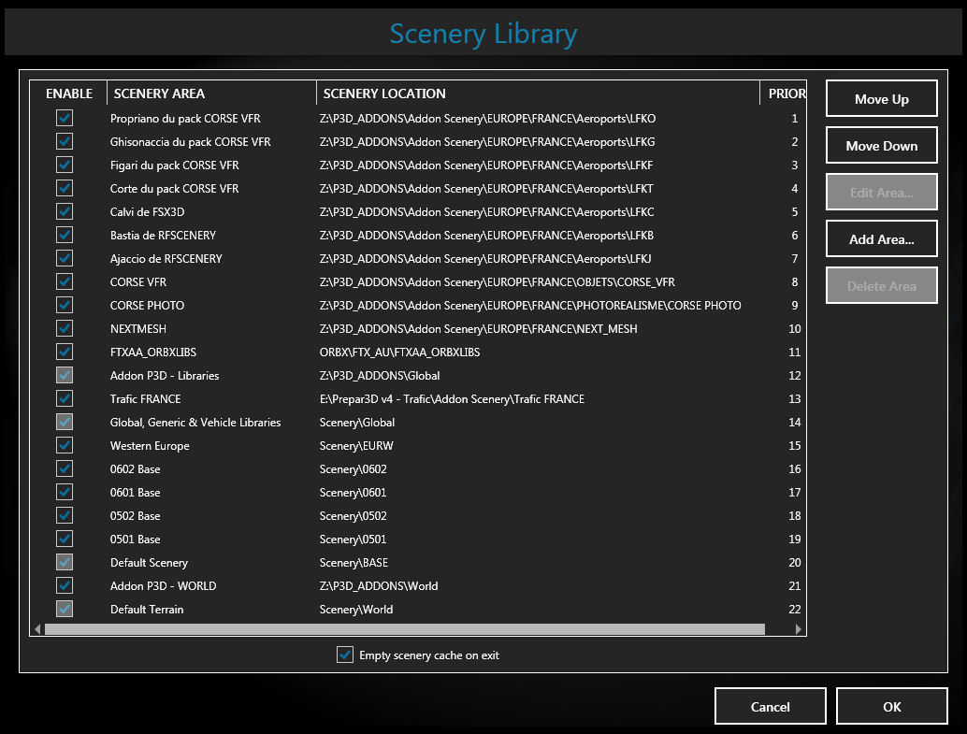Uncheck the Trafic FRANCE entry checkbox
Viewport: 967px width, 734px height.
[65, 398]
